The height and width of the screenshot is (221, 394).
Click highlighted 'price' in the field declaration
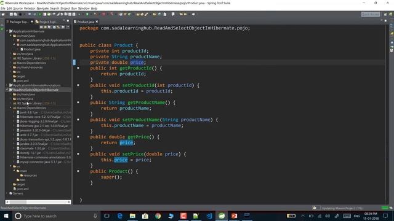137,63
